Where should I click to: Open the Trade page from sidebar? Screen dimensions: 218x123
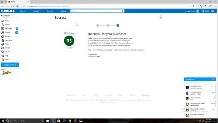pos(5,44)
